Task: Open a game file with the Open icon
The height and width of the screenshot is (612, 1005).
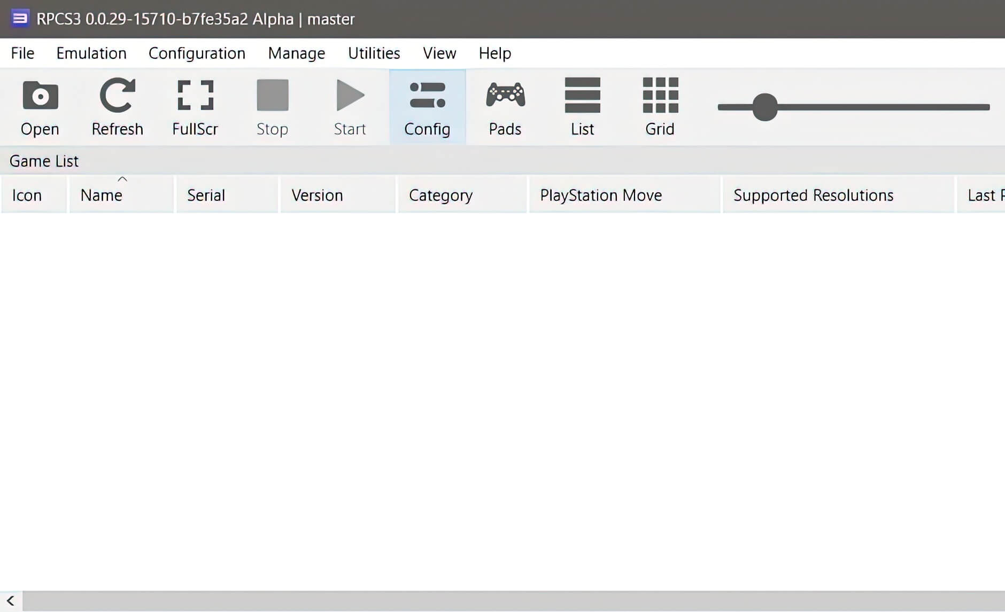Action: point(40,107)
